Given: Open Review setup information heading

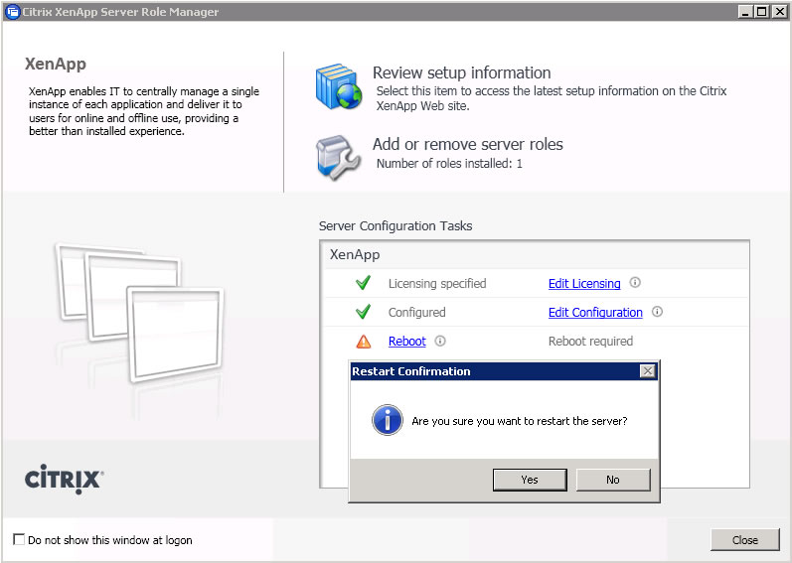Looking at the screenshot, I should tap(462, 72).
